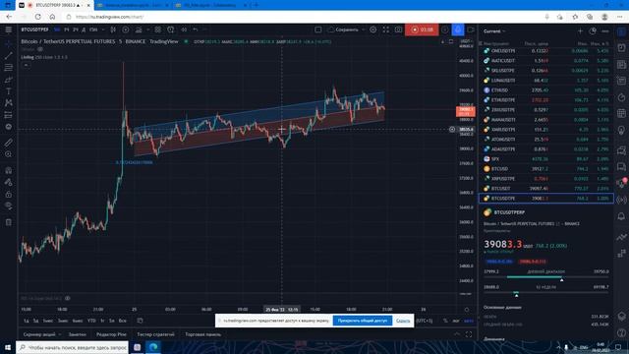The image size is (629, 354).
Task: Click the Сохранить save button
Action: pyautogui.click(x=344, y=29)
